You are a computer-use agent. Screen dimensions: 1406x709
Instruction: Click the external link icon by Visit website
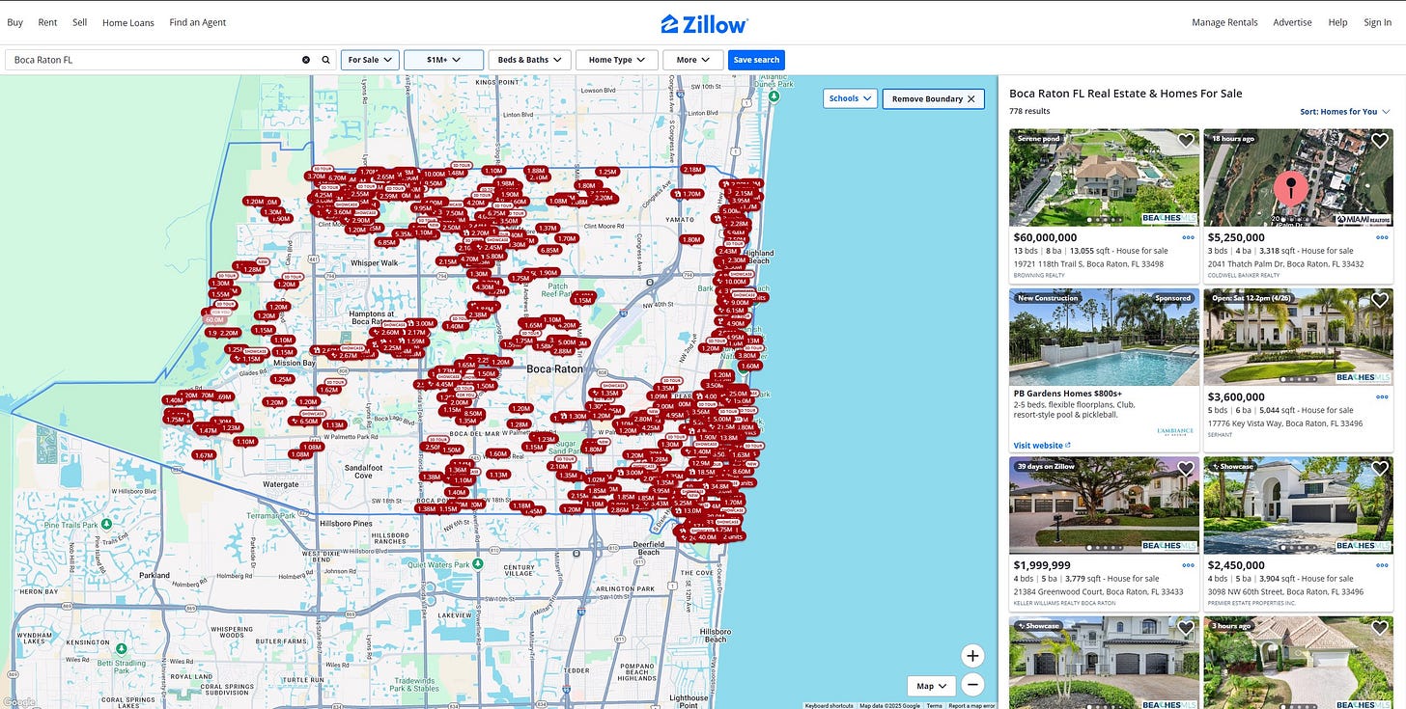click(x=1068, y=446)
